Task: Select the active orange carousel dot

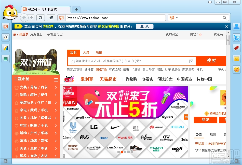Action: click(x=122, y=152)
